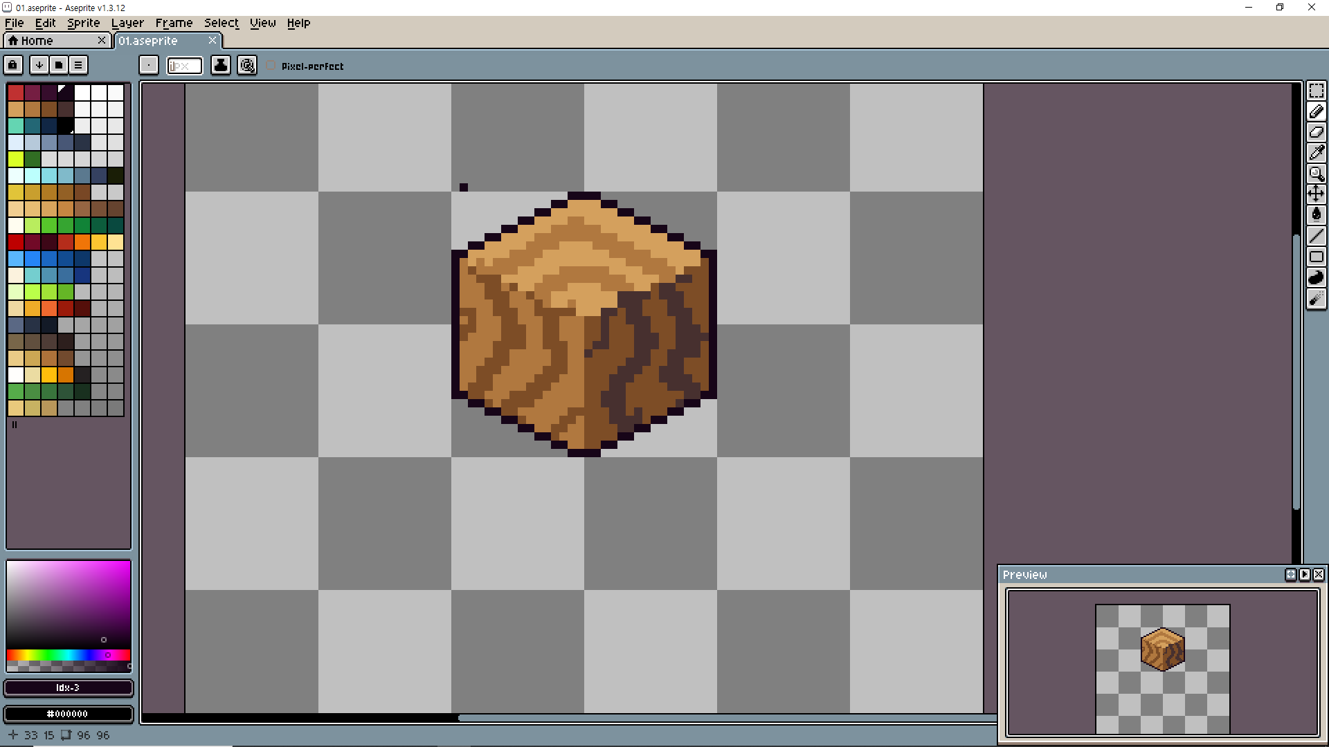This screenshot has height=747, width=1329.
Task: Select the Rectangular Marquee tool
Action: [x=1316, y=91]
